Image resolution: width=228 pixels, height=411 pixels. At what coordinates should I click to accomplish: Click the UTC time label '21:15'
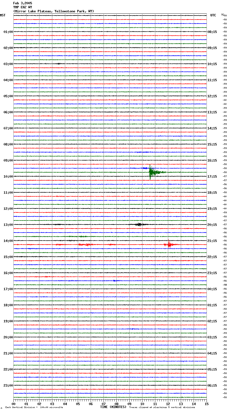212,241
